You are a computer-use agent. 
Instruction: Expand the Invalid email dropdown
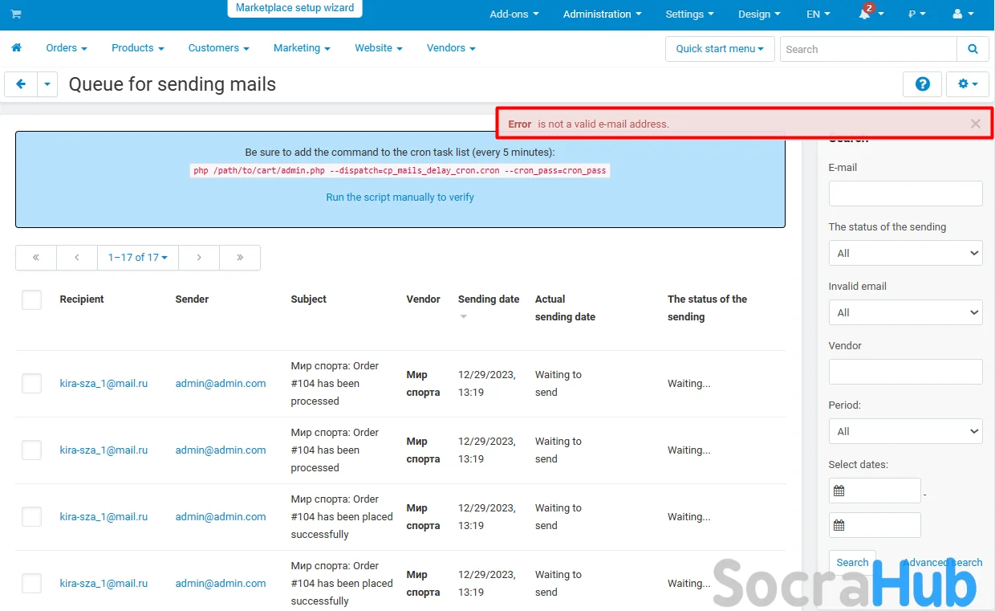tap(905, 312)
